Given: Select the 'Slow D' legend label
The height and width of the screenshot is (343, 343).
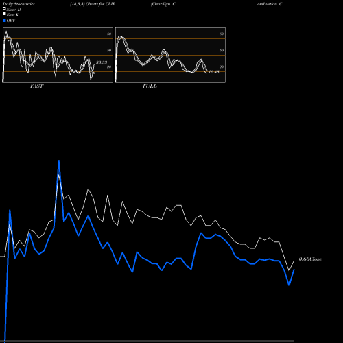Looking at the screenshot, I should coord(14,10).
